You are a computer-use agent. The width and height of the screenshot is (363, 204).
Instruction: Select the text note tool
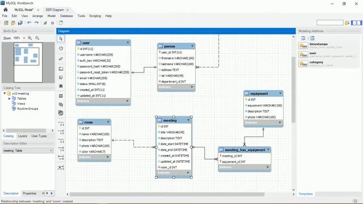tap(61, 77)
